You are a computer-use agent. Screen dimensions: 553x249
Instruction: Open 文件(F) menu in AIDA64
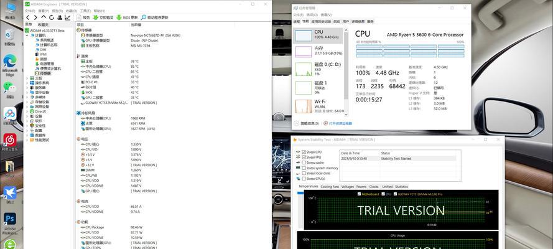tap(30, 11)
